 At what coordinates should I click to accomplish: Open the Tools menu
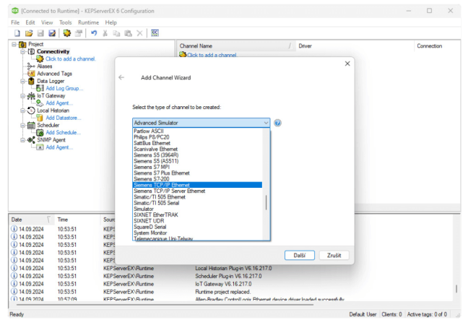click(66, 22)
